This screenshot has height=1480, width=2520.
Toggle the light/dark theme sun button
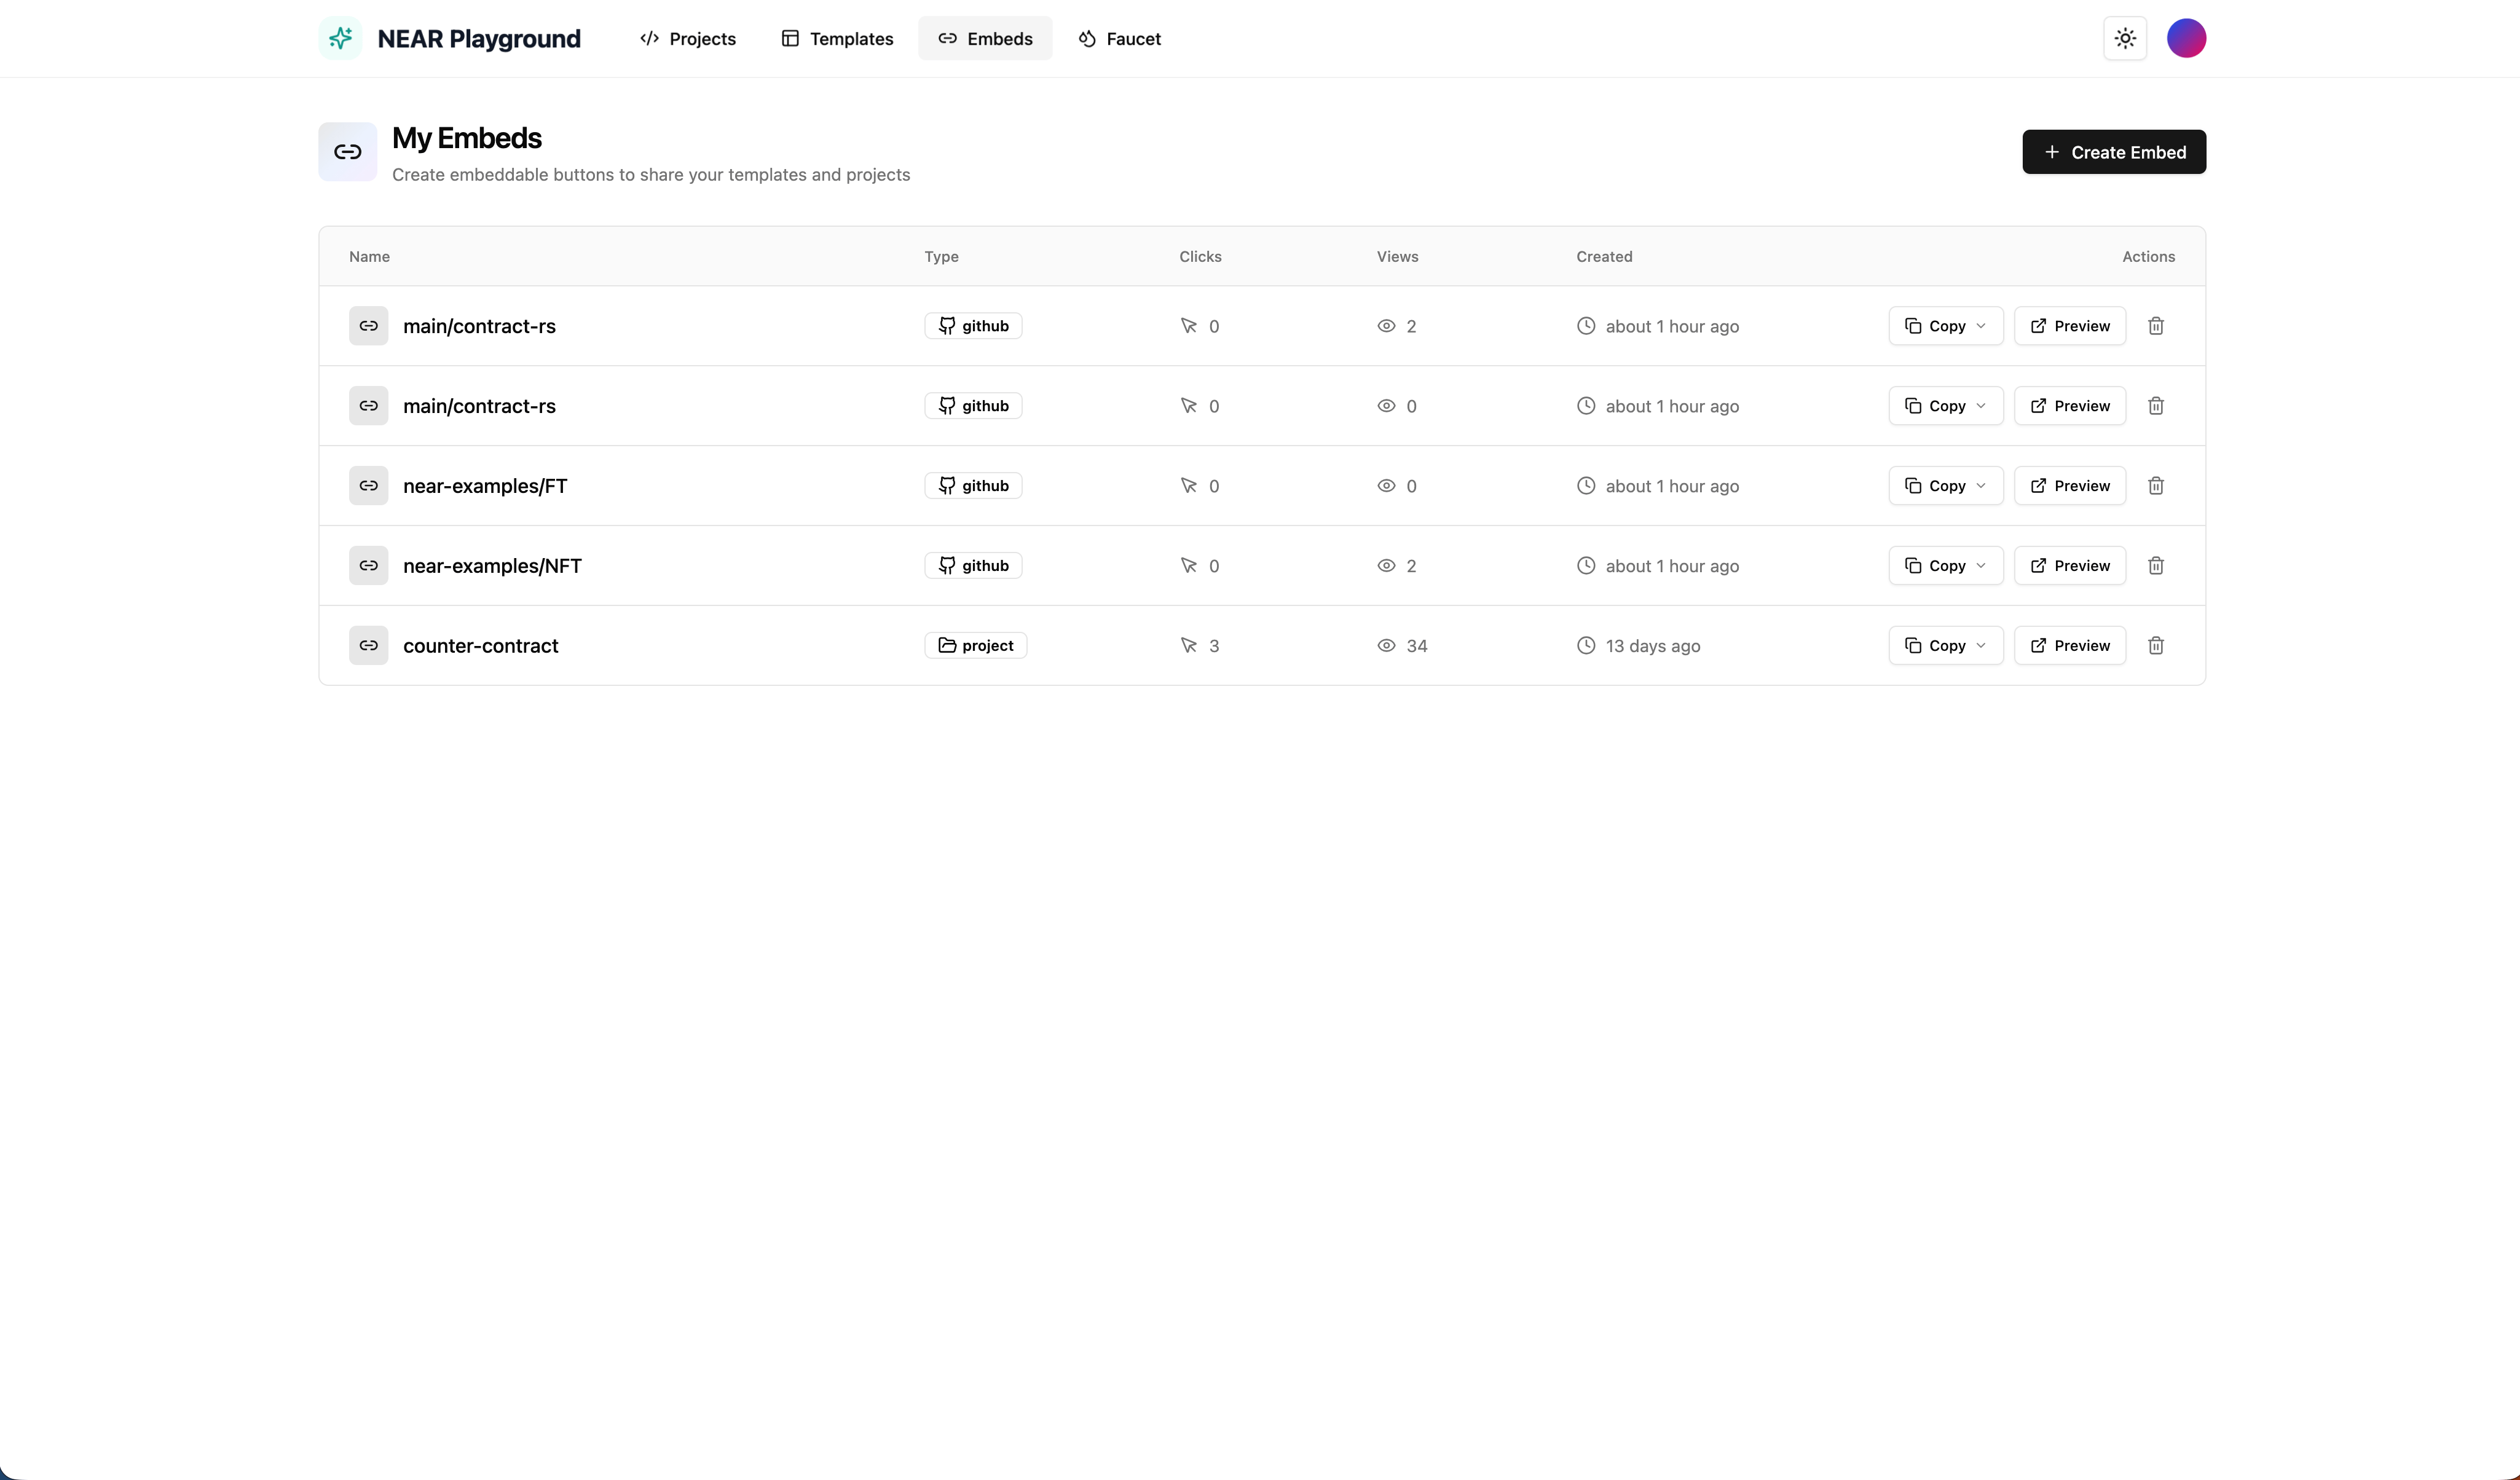(2125, 38)
